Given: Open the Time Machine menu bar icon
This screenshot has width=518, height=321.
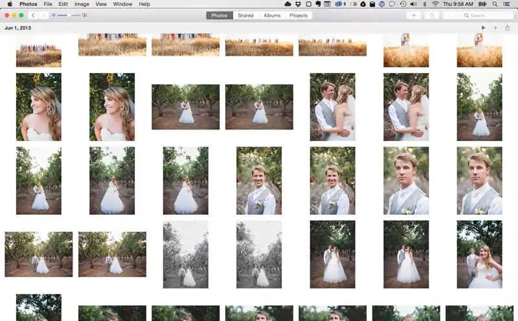Looking at the screenshot, I should tap(403, 4).
